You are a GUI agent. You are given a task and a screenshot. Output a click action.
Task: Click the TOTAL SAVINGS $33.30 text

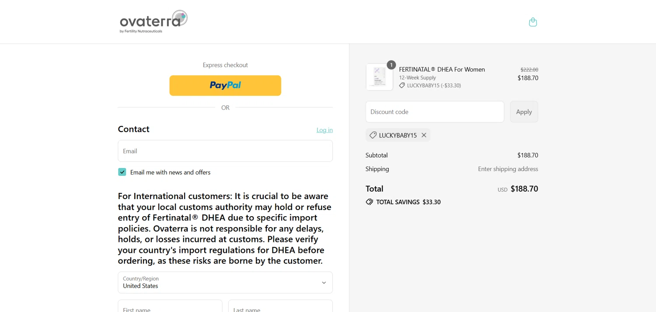pyautogui.click(x=408, y=202)
